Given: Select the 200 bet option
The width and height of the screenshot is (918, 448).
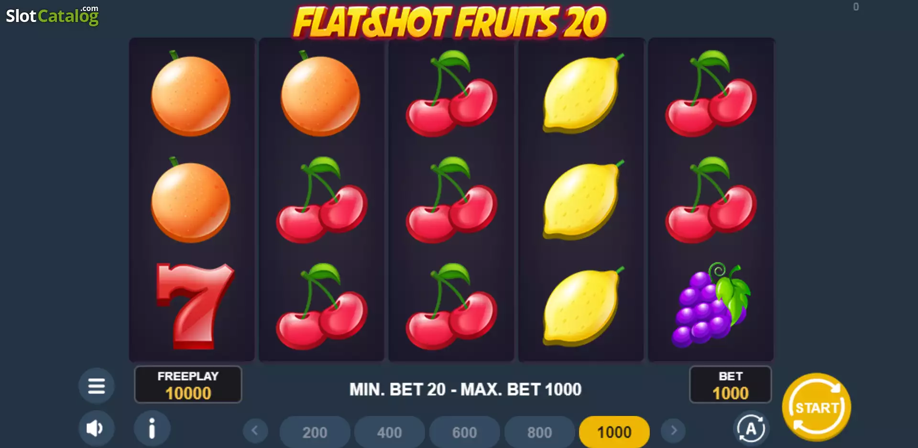Looking at the screenshot, I should click(315, 432).
